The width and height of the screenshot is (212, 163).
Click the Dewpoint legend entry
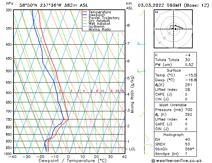94,15
